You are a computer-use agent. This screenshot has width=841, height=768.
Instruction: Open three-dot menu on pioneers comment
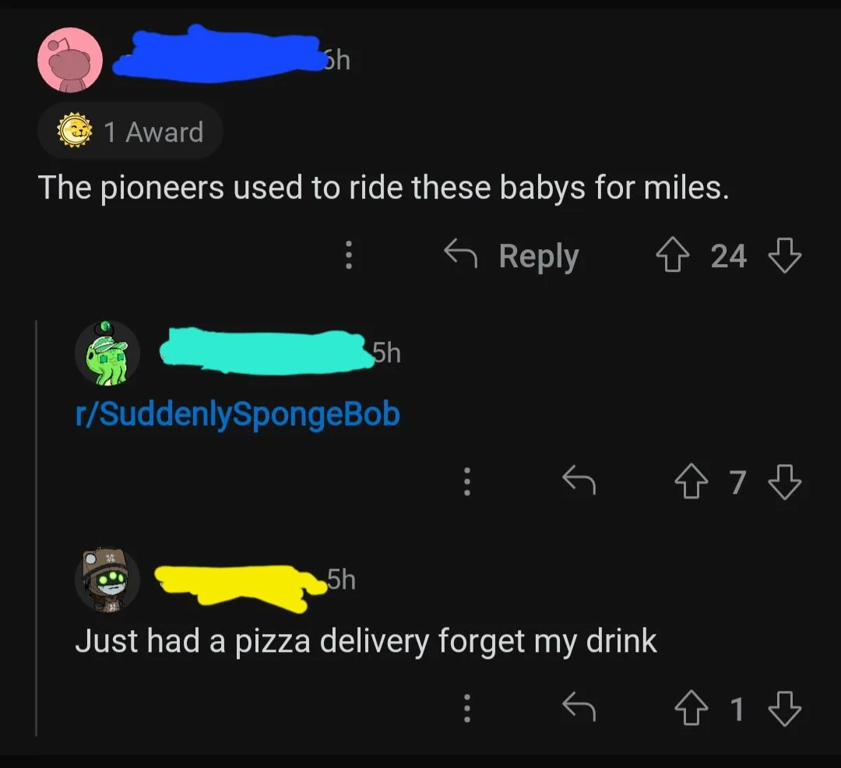[x=349, y=255]
